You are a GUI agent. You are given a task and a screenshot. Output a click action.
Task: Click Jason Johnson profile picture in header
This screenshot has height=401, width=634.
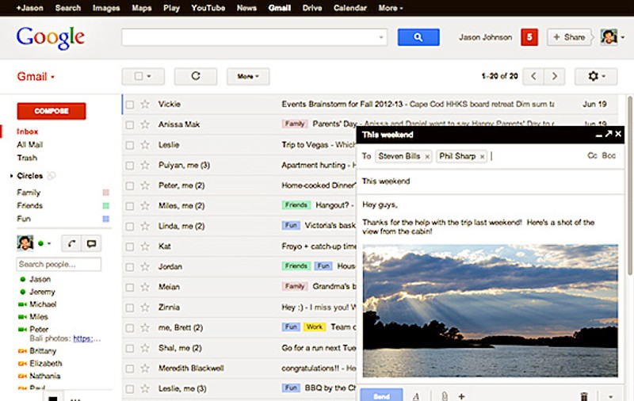pos(609,36)
